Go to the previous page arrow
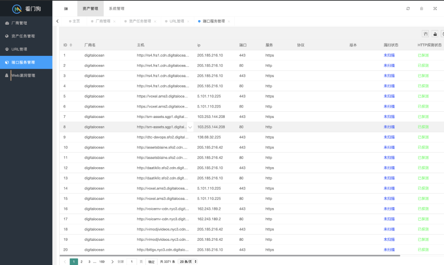Image resolution: width=444 pixels, height=265 pixels. click(65, 262)
